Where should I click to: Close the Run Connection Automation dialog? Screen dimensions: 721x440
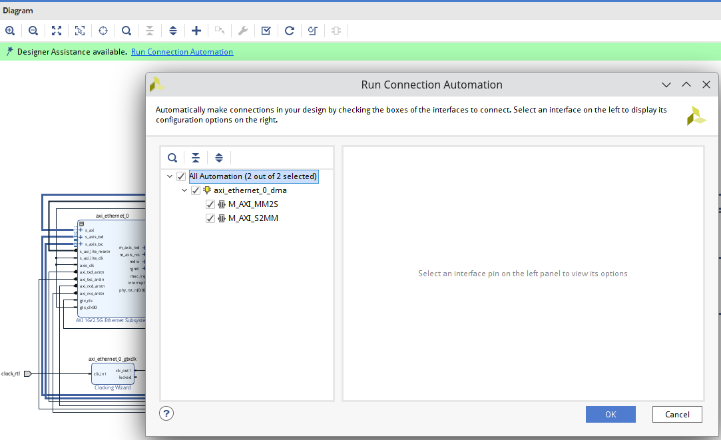706,85
